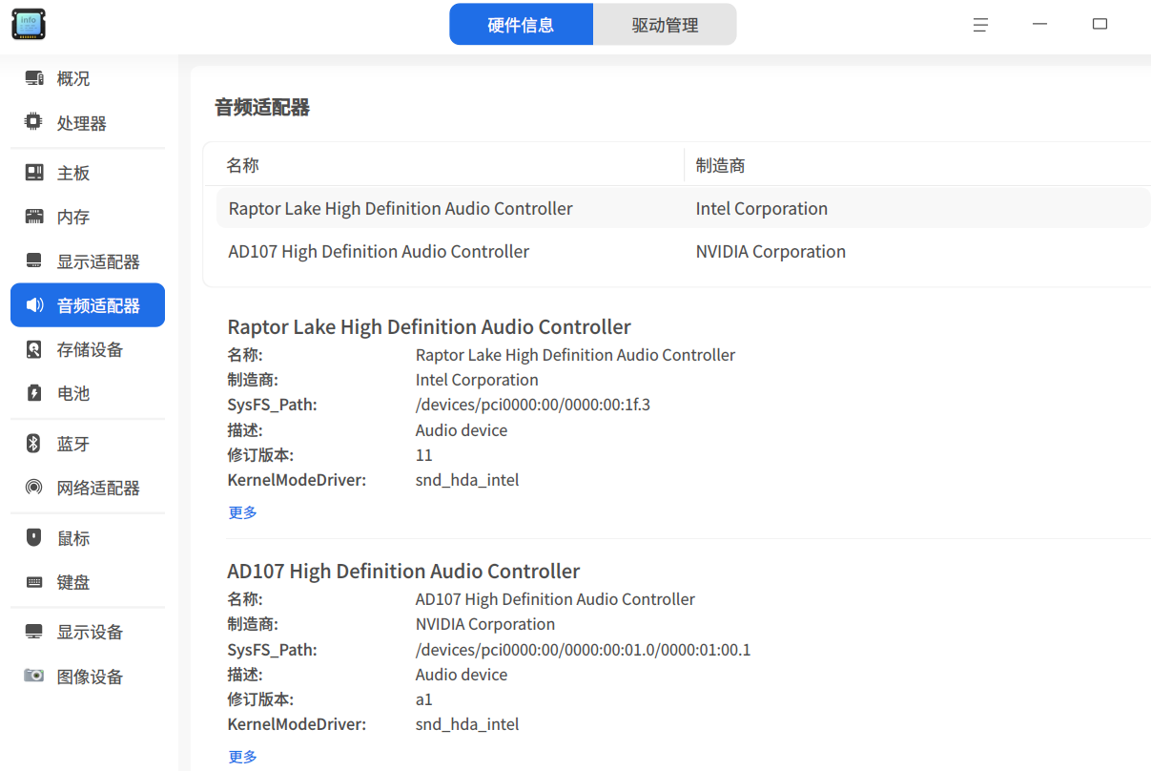Click the 制造商 column header
This screenshot has height=771, width=1151.
pyautogui.click(x=720, y=165)
